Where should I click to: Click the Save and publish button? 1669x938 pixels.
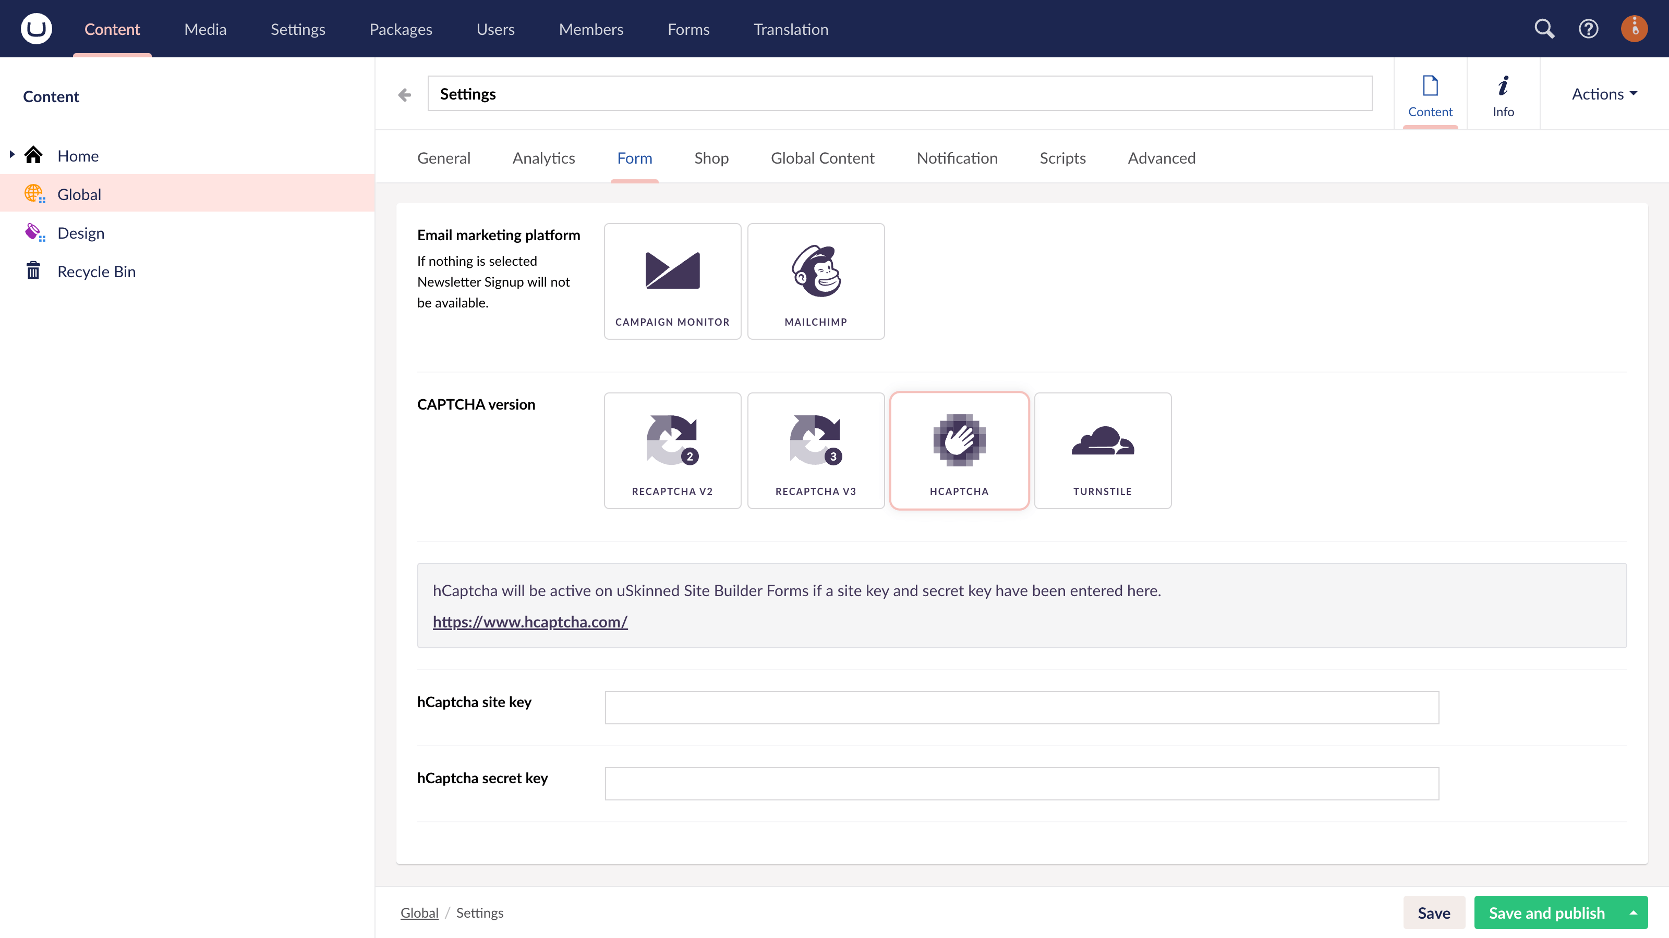(x=1545, y=912)
